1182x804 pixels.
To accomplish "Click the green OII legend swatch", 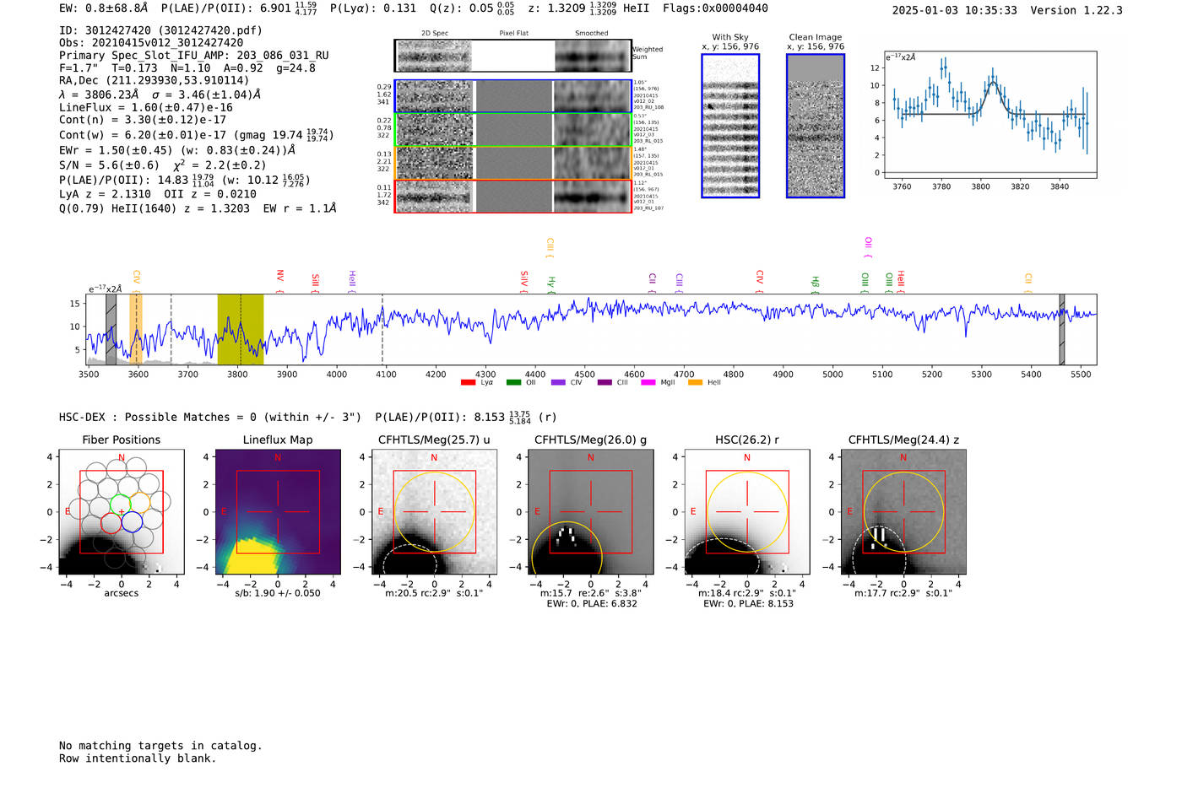I will [x=513, y=383].
